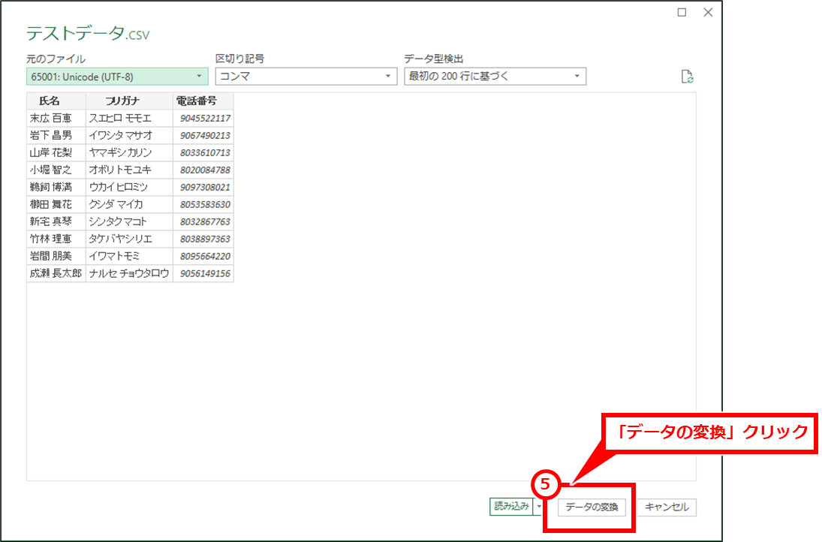Click phone number 8033610713
Viewport: 822px width, 542px height.
tap(203, 153)
